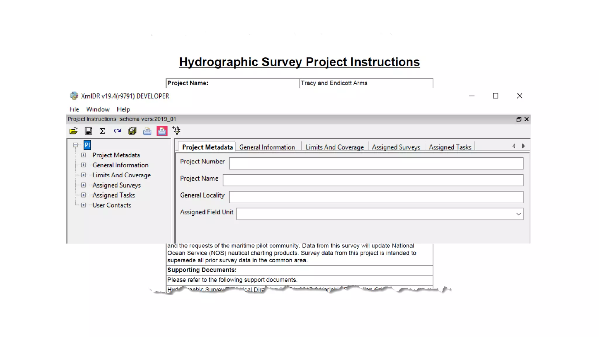This screenshot has height=337, width=599.
Task: Open the Window menu
Action: (x=98, y=109)
